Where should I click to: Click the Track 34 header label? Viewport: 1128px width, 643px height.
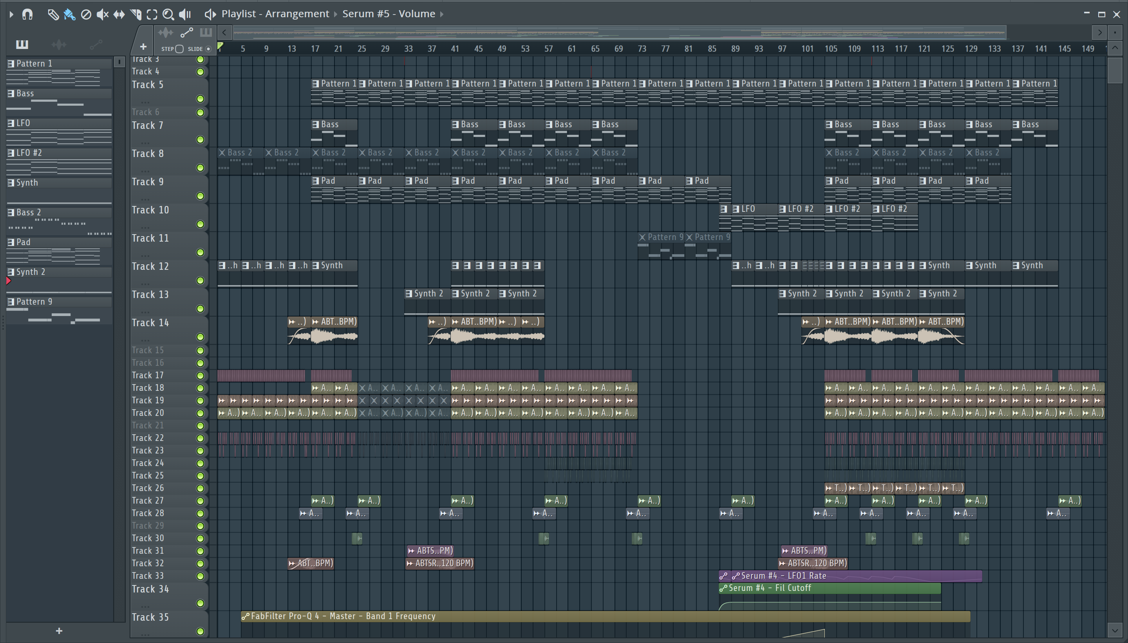point(150,589)
